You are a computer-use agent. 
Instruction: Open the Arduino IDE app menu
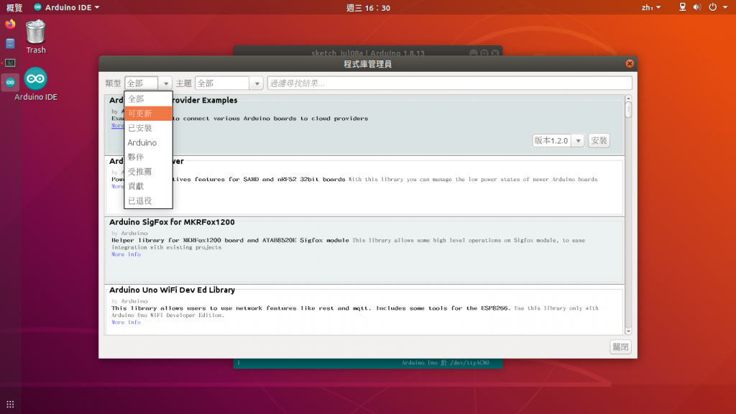click(x=67, y=7)
